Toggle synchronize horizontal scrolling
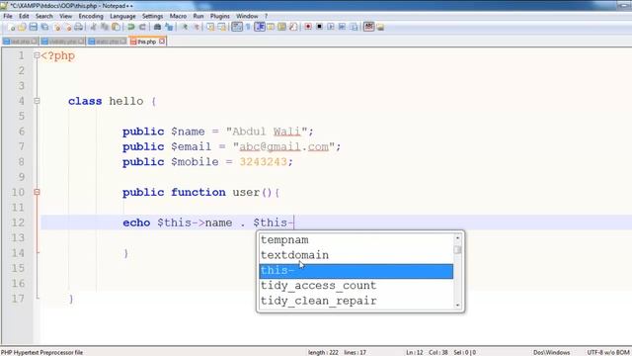This screenshot has height=356, width=632. click(x=221, y=27)
